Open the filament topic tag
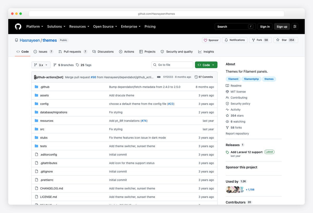This screenshot has width=313, height=213. click(233, 79)
